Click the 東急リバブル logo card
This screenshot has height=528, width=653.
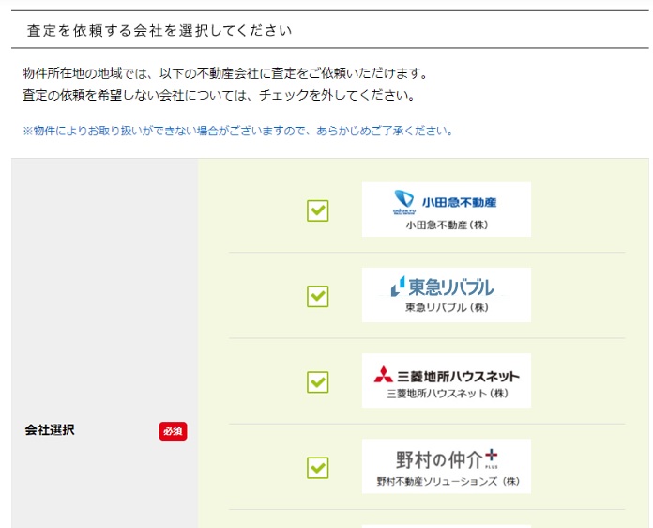tap(447, 295)
